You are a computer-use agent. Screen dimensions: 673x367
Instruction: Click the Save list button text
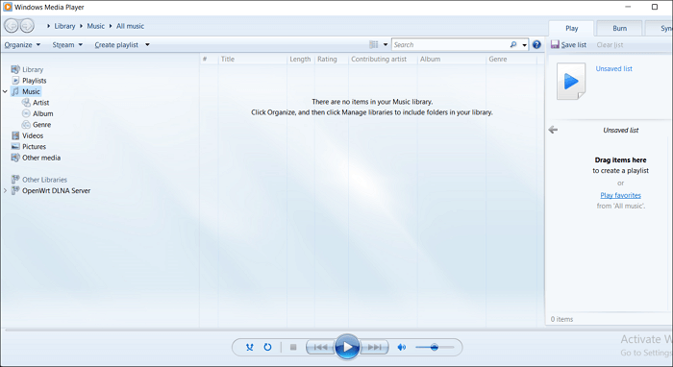click(573, 44)
